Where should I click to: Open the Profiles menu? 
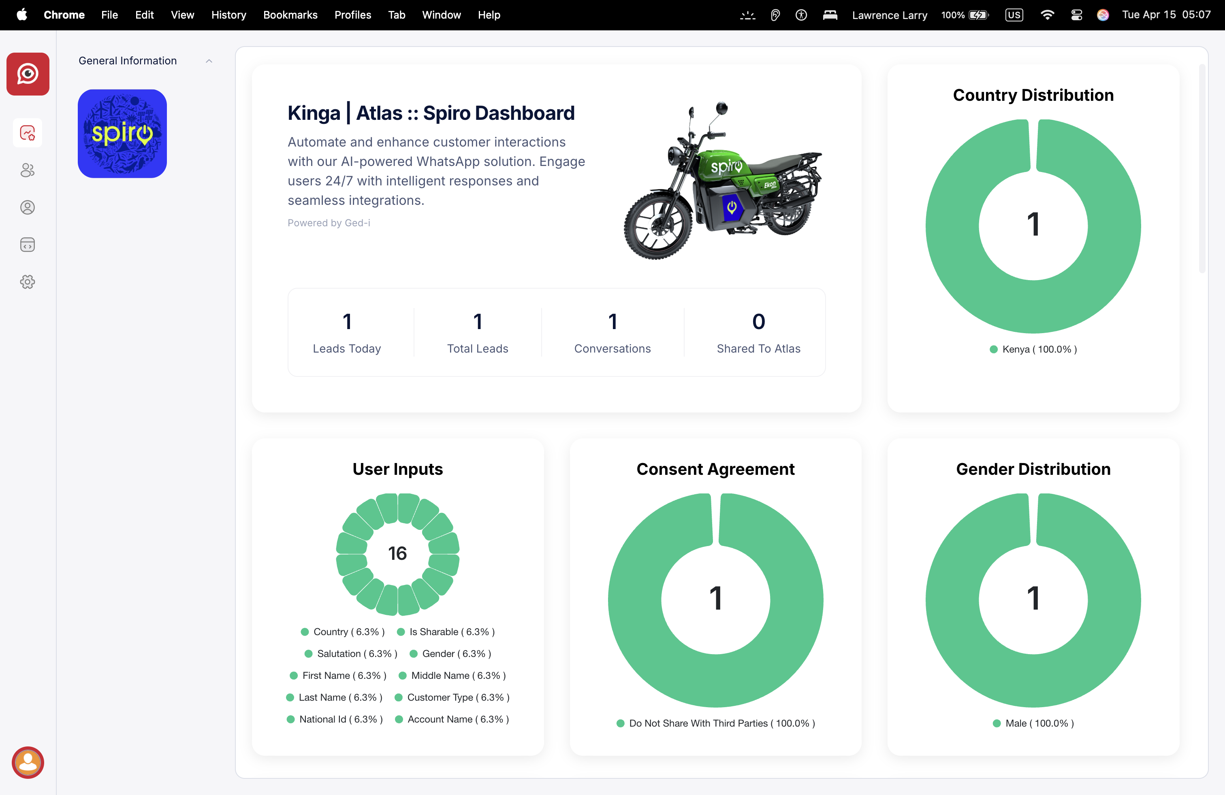click(352, 15)
